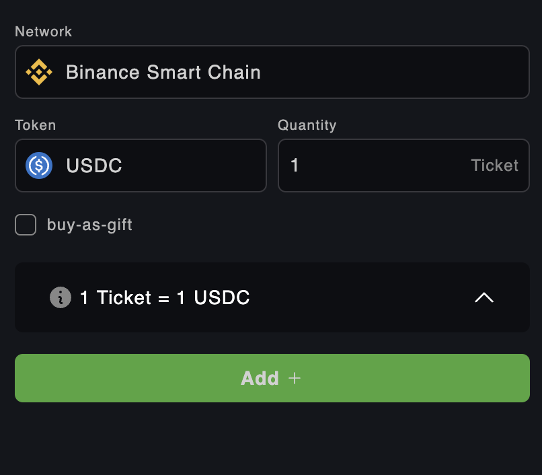Click the "Add" word on the button

point(260,378)
